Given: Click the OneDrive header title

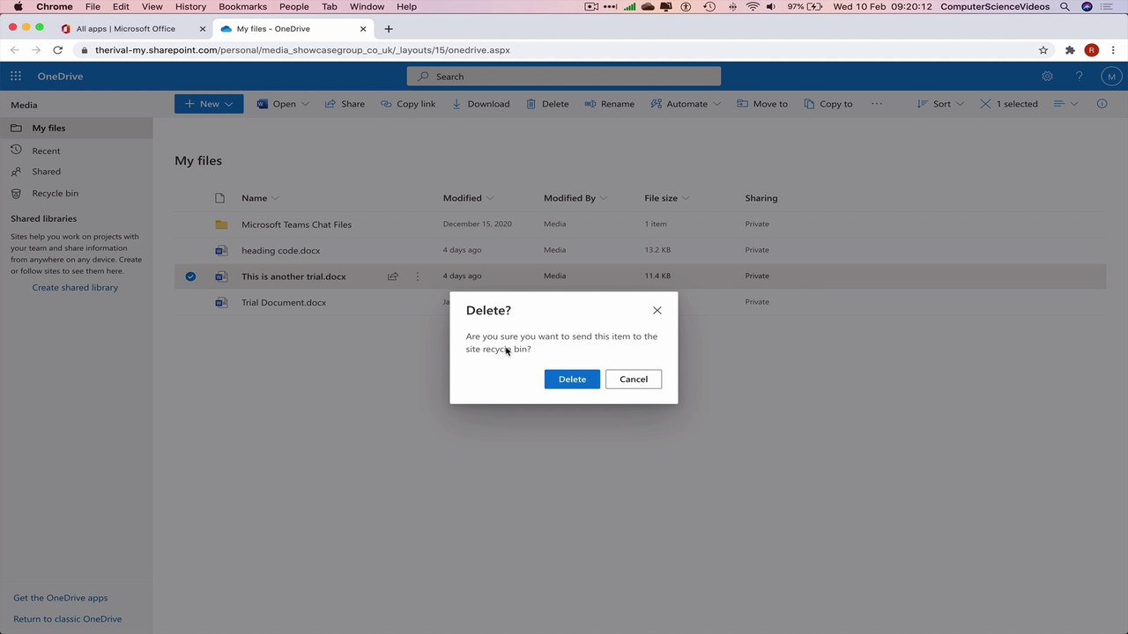Looking at the screenshot, I should click(60, 77).
